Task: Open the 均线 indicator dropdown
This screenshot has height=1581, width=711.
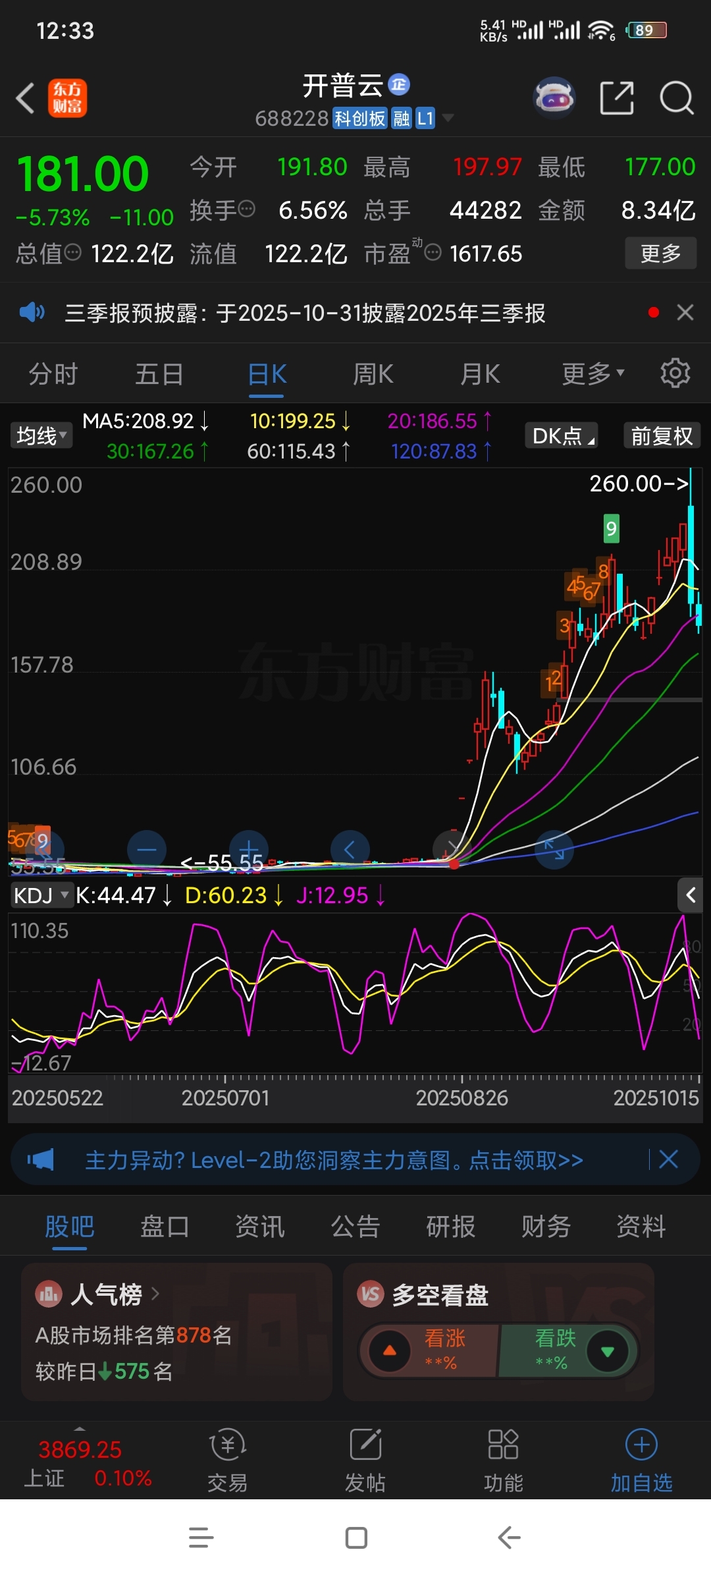Action: click(41, 435)
